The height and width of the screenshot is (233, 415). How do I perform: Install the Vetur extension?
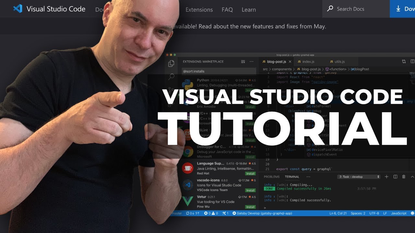pyautogui.click(x=250, y=207)
